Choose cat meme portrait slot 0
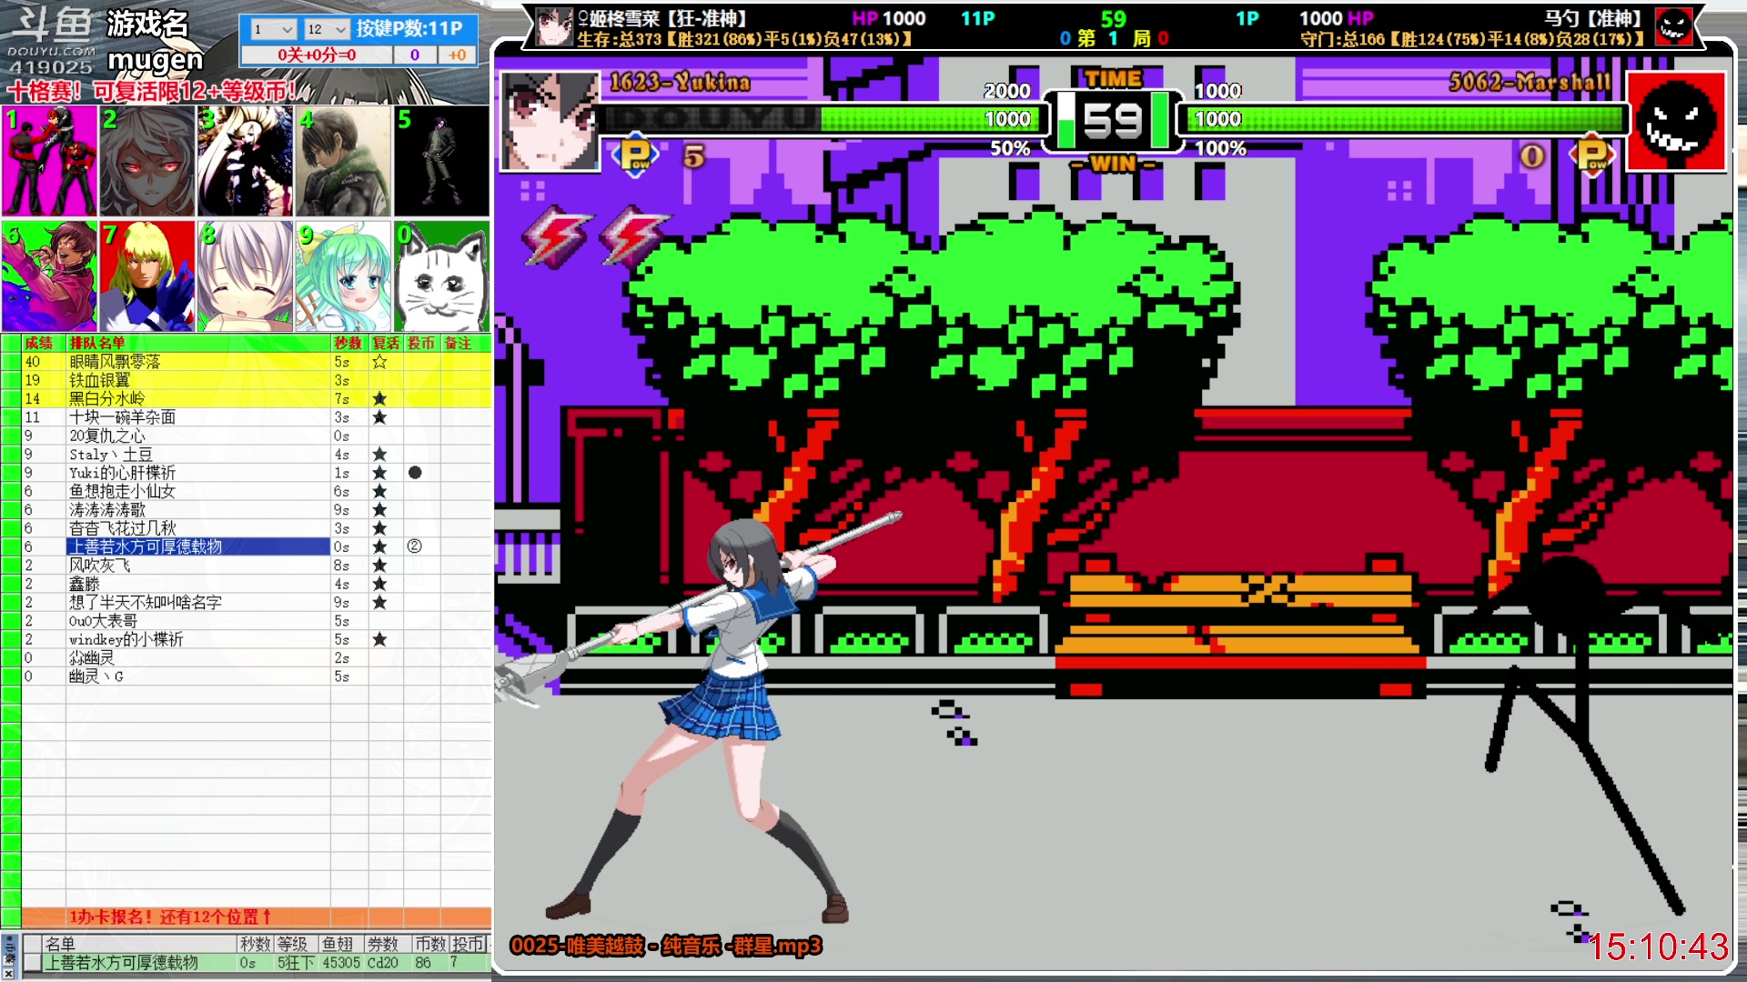This screenshot has width=1747, height=982. (441, 276)
